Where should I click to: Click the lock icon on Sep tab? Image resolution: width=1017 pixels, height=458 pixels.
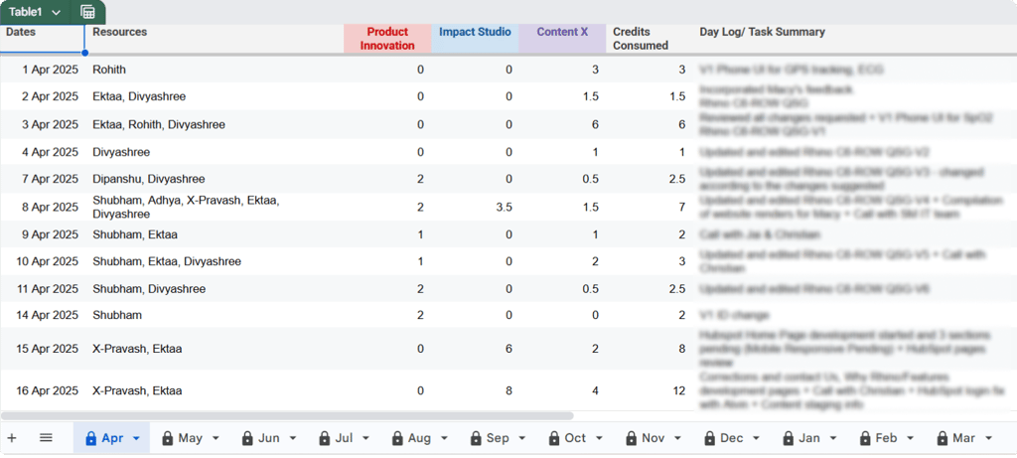click(476, 438)
